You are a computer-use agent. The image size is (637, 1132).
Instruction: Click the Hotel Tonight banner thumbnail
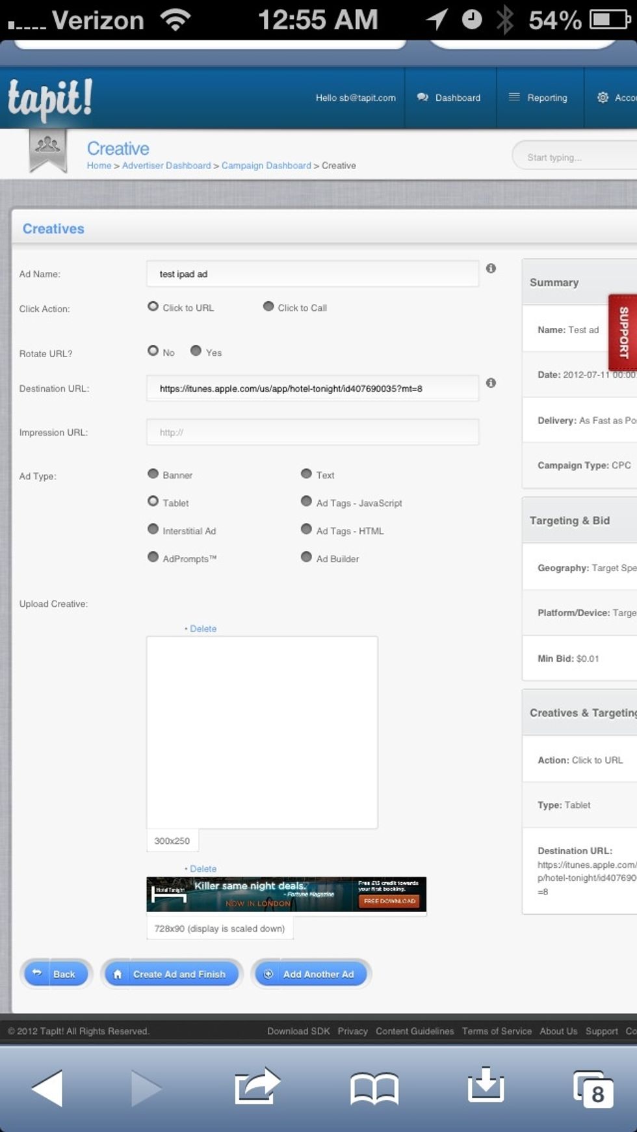click(287, 895)
